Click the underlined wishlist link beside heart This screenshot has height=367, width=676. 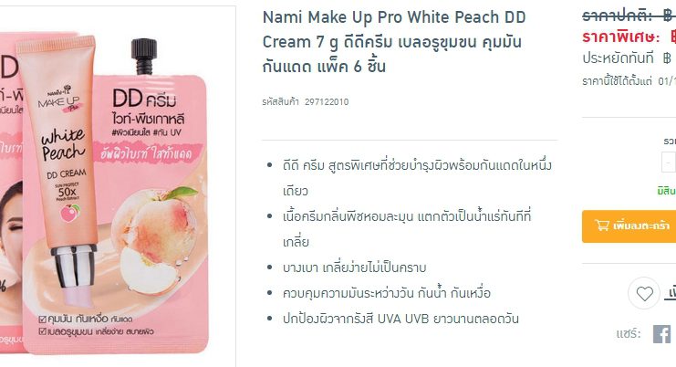671,293
